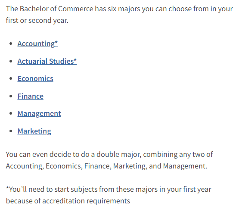
Task: Open the Actuarial Studies major link
Action: [x=47, y=61]
